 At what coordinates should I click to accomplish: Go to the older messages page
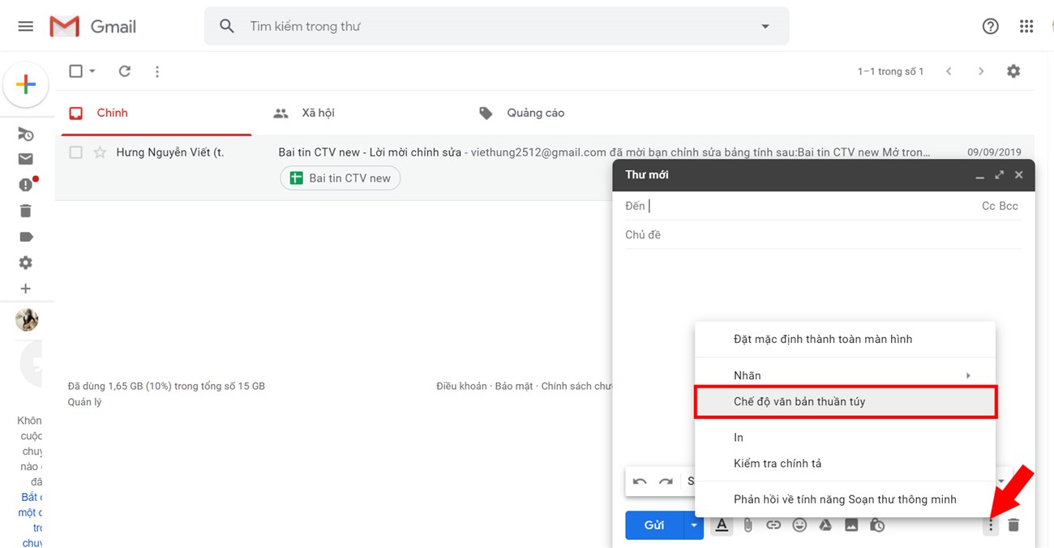point(981,71)
